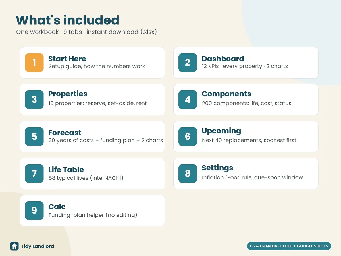The image size is (341, 256).
Task: Click the number 9 badge beside Calc
Action: click(x=34, y=210)
